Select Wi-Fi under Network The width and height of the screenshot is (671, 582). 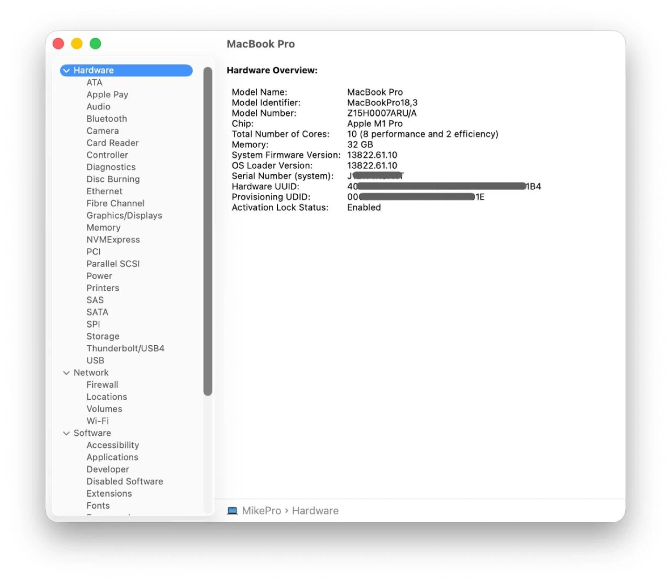point(97,421)
